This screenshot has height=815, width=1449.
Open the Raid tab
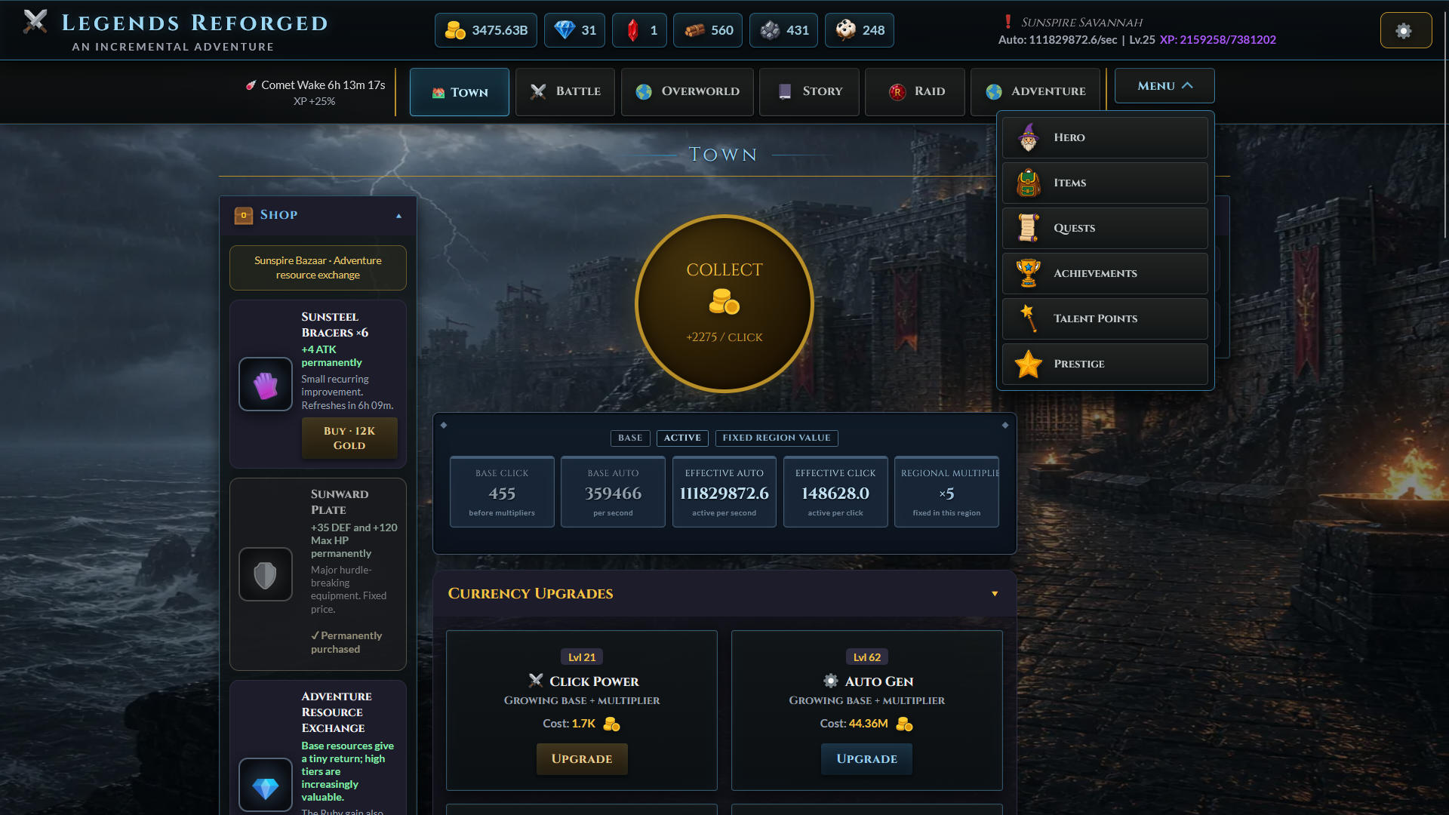pos(915,91)
